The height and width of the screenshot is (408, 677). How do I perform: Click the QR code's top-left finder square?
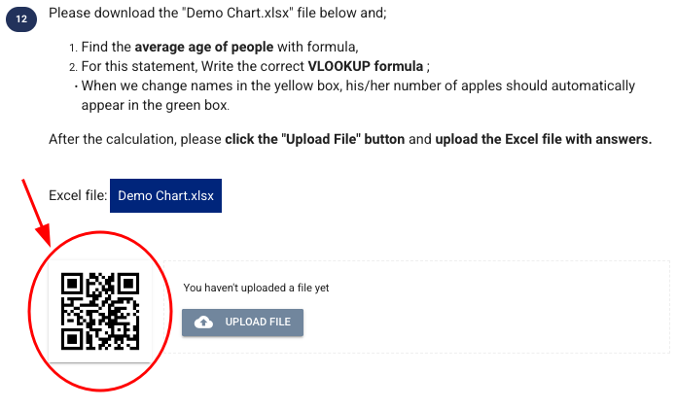72,284
